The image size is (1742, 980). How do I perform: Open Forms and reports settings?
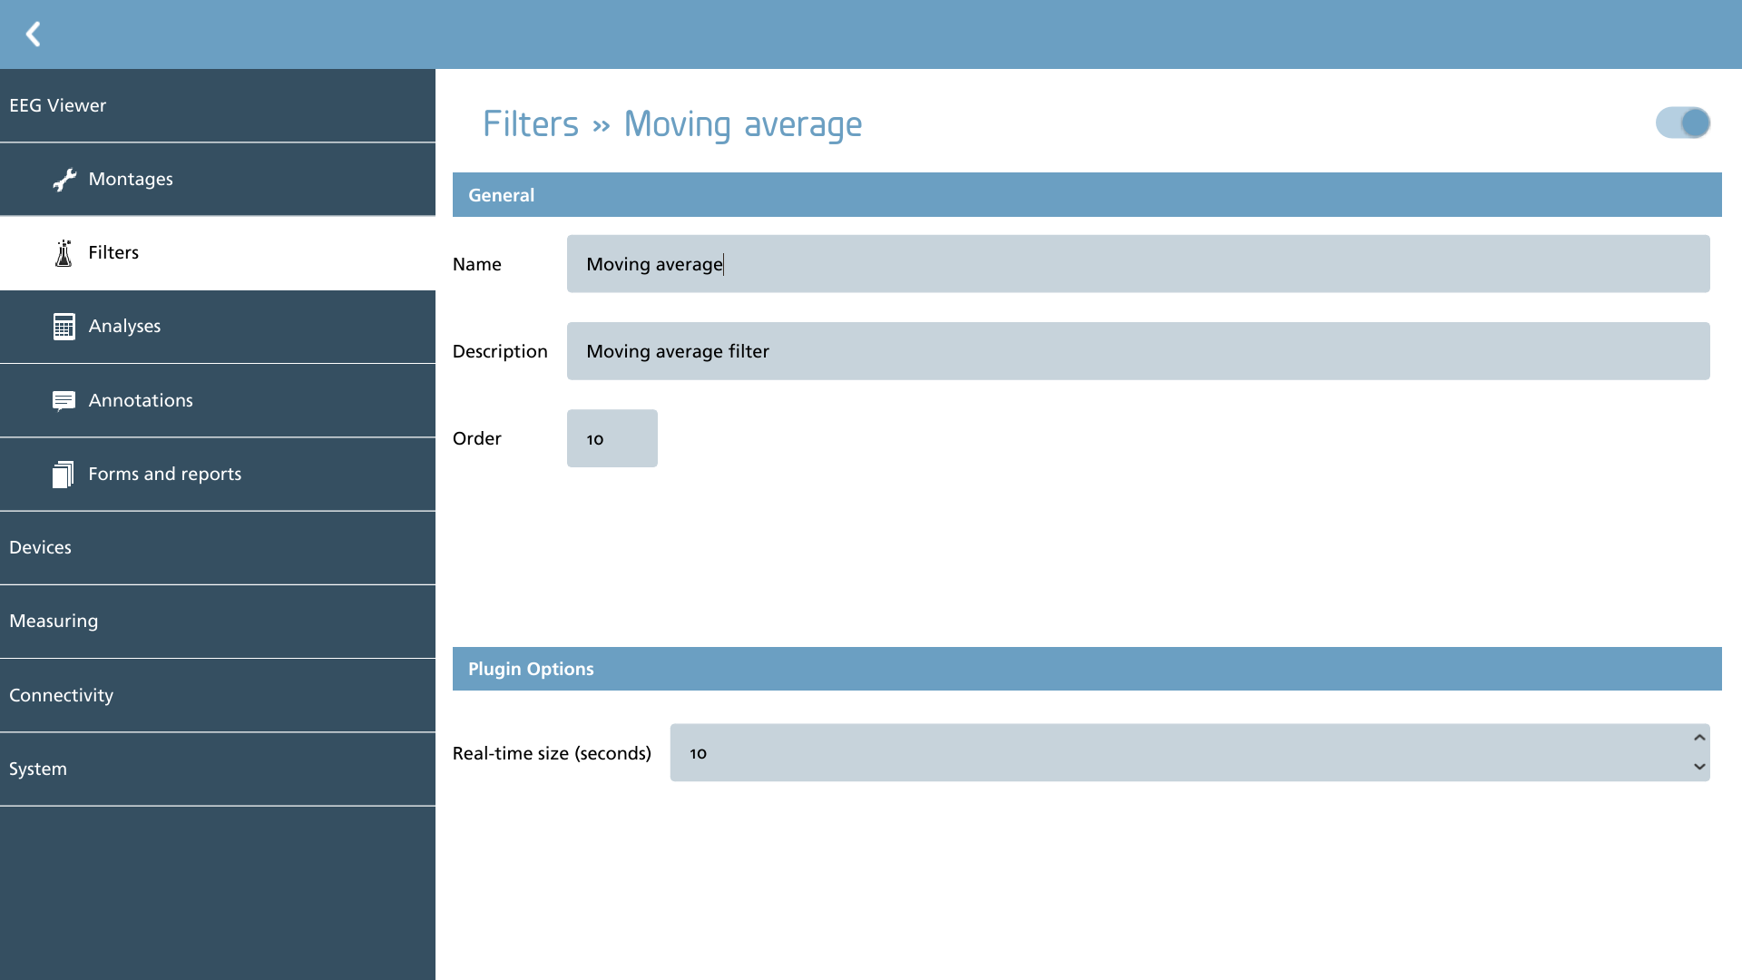click(218, 475)
